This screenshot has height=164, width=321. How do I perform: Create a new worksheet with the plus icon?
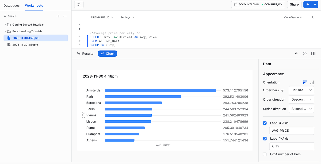coord(58,16)
